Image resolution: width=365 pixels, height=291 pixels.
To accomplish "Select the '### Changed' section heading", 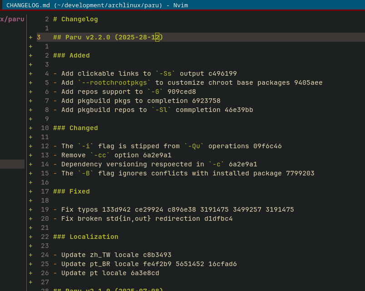I will coord(75,128).
